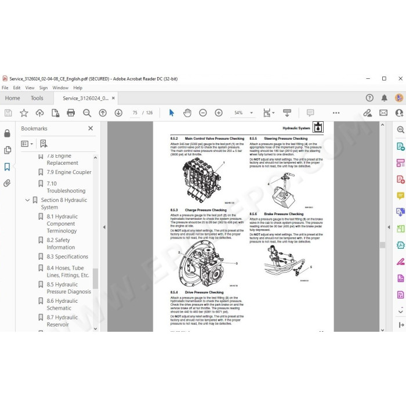Open Find text magnifier icon
The height and width of the screenshot is (406, 406).
click(x=87, y=113)
